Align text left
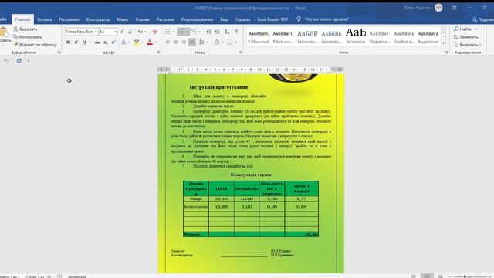The image size is (494, 278). point(167,42)
